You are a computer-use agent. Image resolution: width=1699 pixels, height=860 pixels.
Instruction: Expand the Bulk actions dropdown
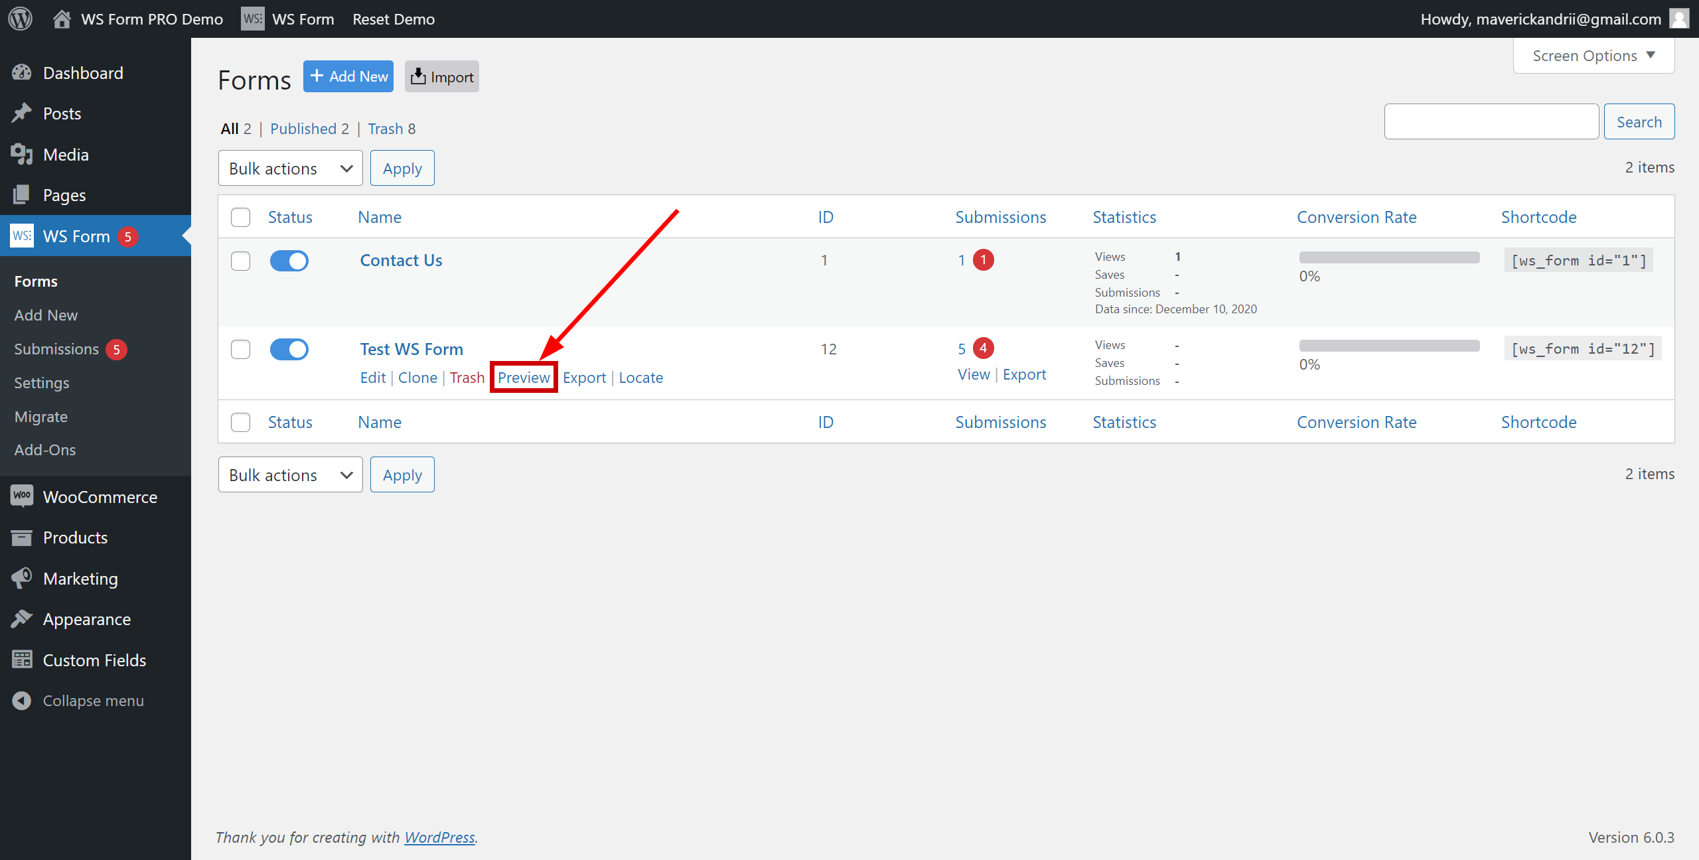tap(289, 168)
